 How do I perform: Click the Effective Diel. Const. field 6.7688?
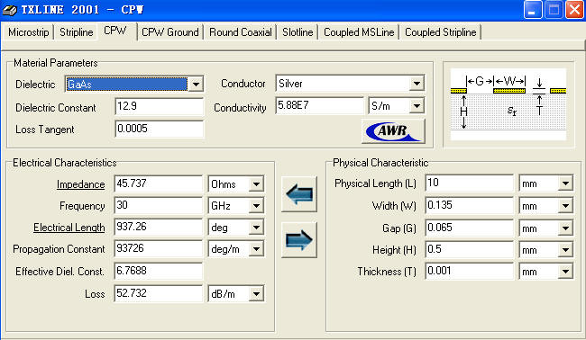[159, 271]
